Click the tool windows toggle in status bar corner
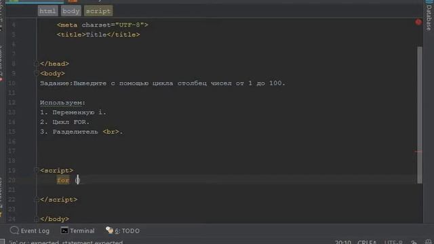The image size is (434, 244). 2,242
